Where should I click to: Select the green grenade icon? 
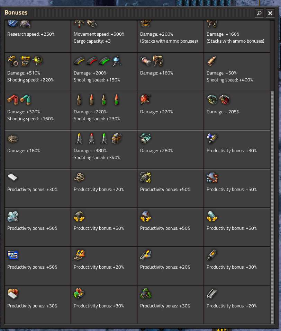coord(212,99)
